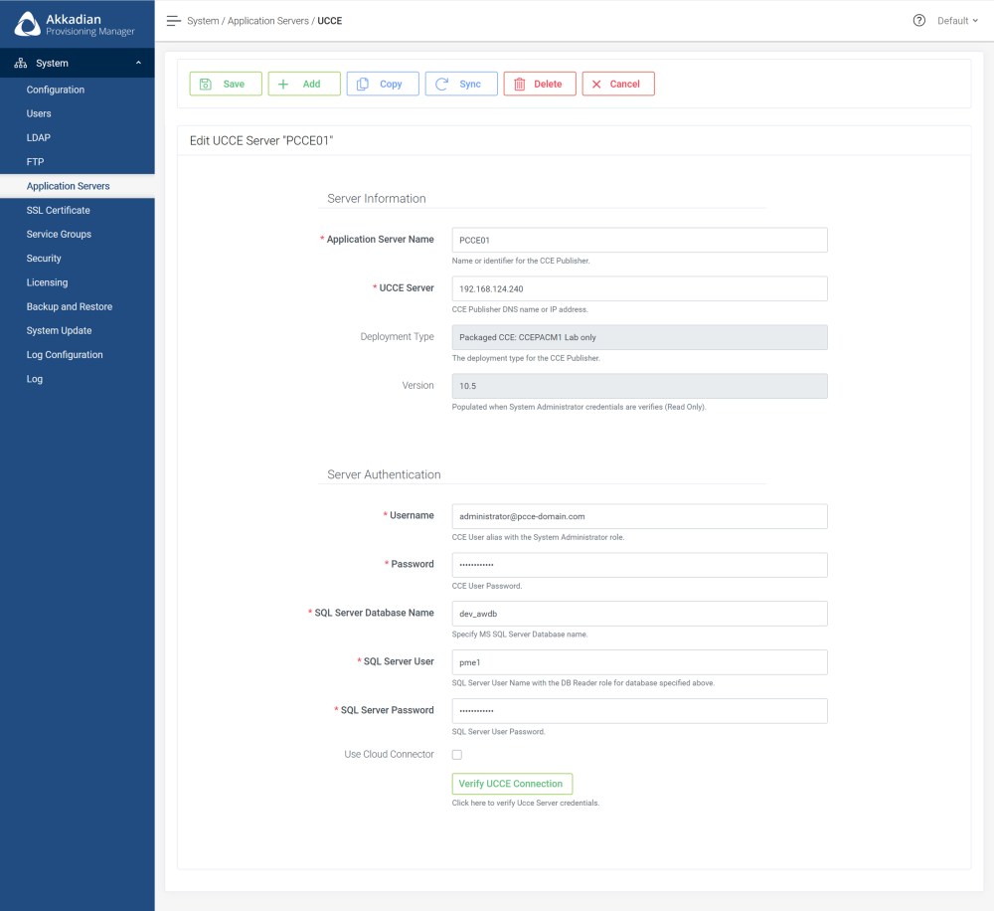This screenshot has width=994, height=911.
Task: Open the help question mark icon
Action: [x=918, y=20]
